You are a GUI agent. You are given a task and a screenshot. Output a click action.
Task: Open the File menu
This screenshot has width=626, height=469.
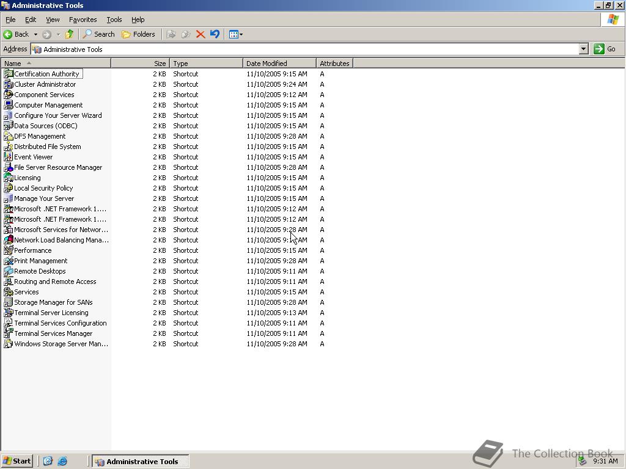pos(10,20)
